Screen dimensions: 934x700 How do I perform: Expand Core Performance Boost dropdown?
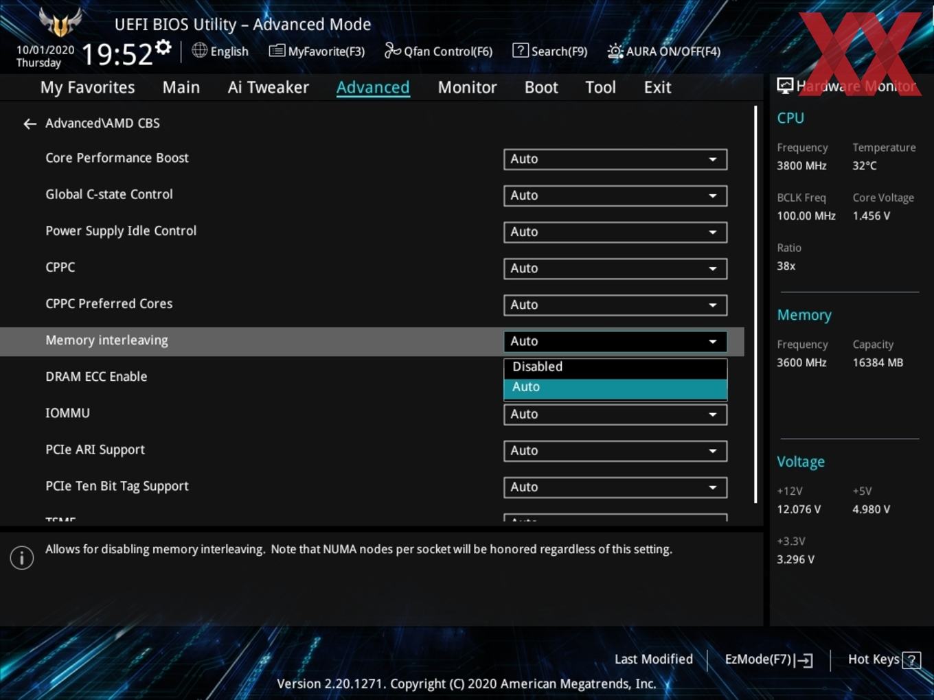click(x=615, y=159)
